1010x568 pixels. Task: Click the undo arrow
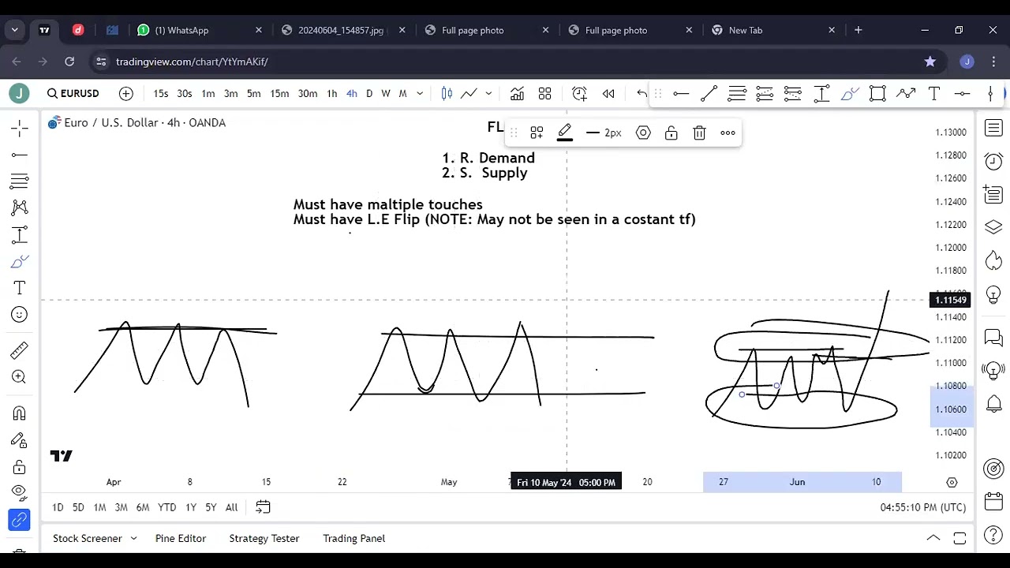pyautogui.click(x=642, y=93)
